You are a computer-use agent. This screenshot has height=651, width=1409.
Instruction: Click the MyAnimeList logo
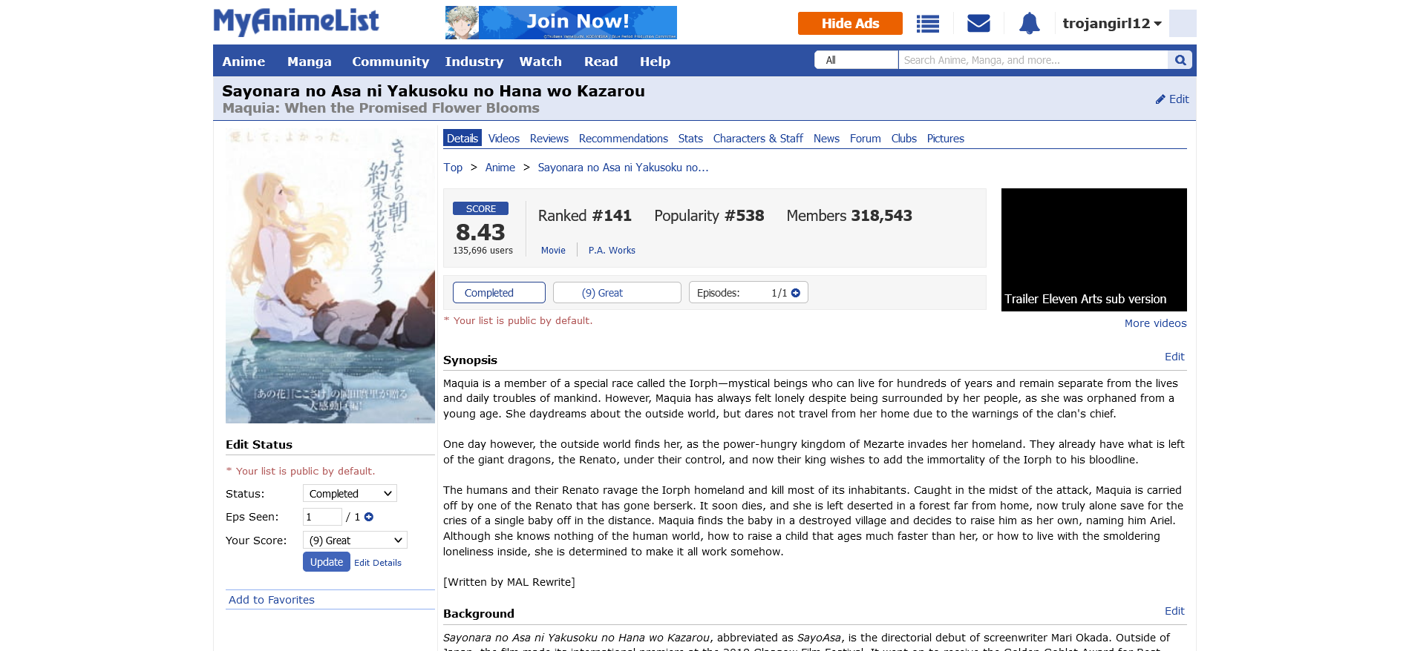[x=296, y=22]
